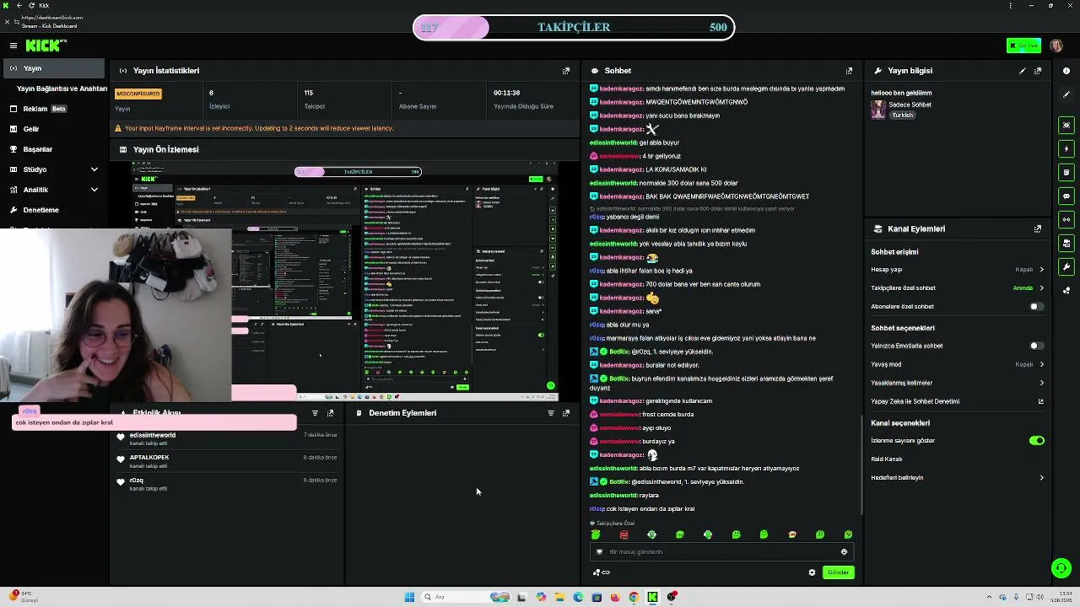Open the user avatar at top right
The height and width of the screenshot is (607, 1080).
coord(1056,46)
